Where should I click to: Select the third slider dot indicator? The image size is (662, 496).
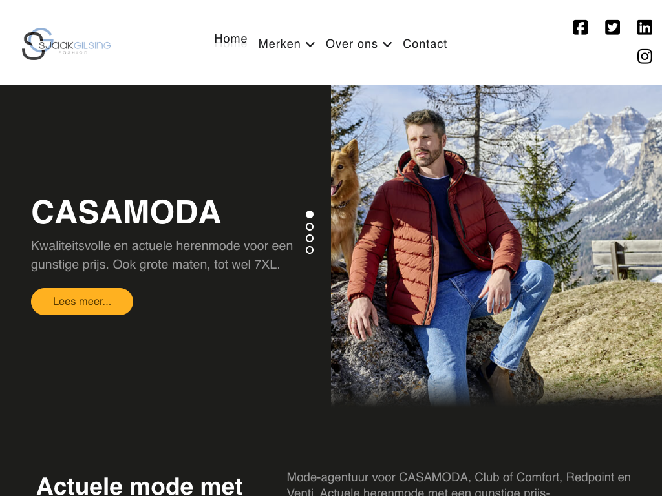pos(310,238)
